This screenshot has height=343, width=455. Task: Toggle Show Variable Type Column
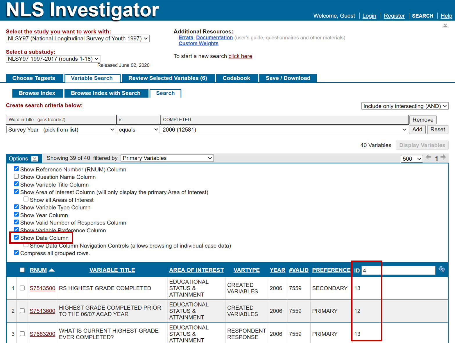pos(16,207)
